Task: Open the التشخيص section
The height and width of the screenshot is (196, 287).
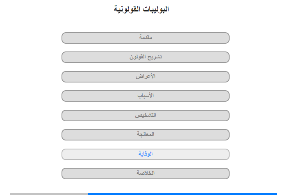Action: tap(146, 116)
